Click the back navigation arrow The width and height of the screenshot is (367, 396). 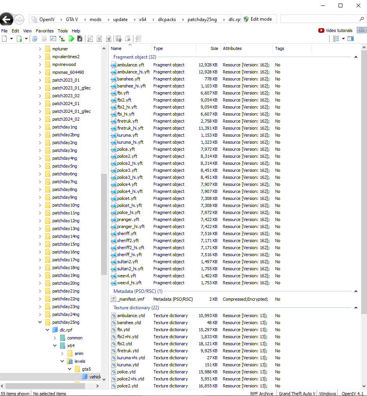point(7,19)
